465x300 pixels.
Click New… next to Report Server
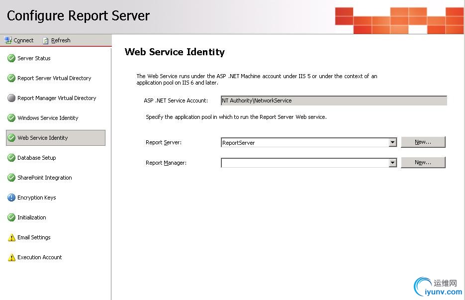coord(423,142)
